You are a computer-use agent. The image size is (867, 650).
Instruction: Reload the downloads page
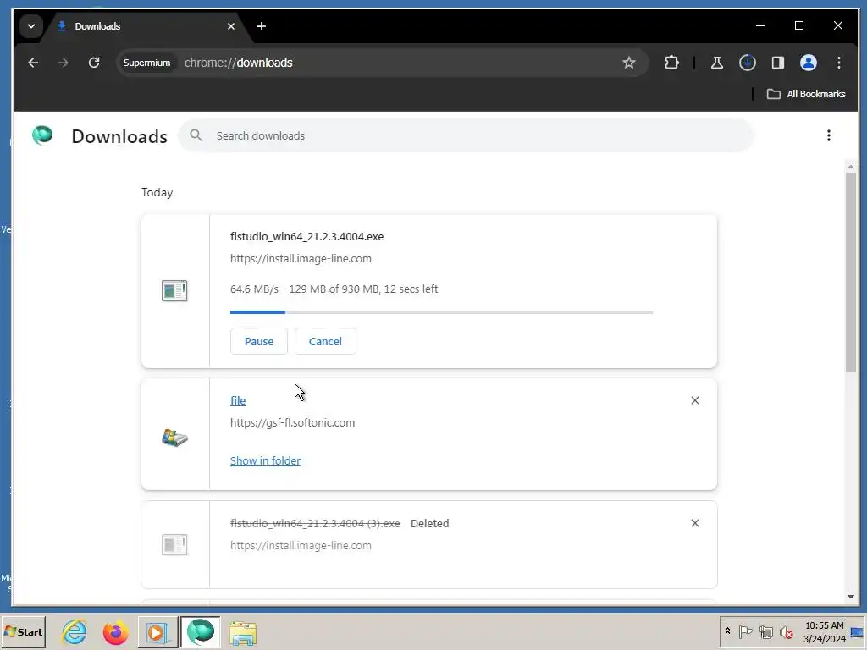pos(94,63)
